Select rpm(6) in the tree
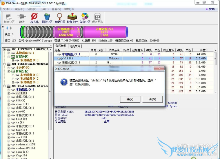220x159 pixels. click(x=21, y=111)
